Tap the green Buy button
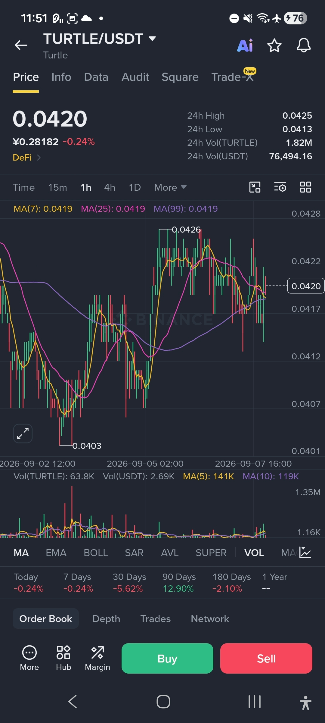325x723 pixels. coord(167,658)
